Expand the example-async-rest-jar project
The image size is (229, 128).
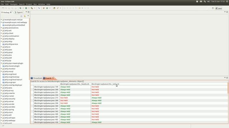pyautogui.click(x=1, y=20)
